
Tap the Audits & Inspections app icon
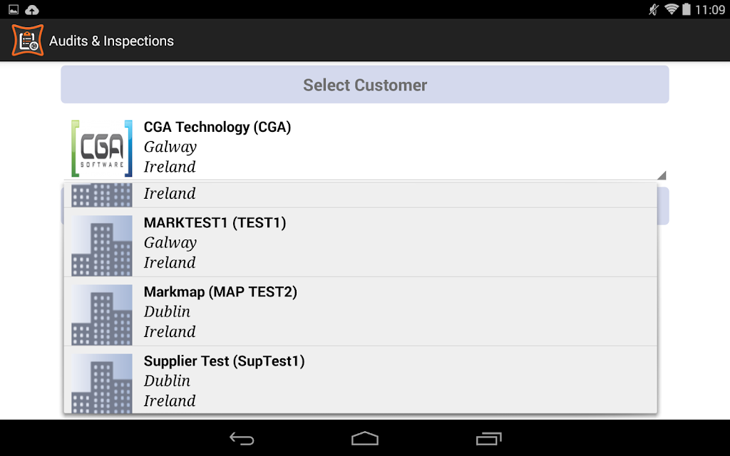28,41
